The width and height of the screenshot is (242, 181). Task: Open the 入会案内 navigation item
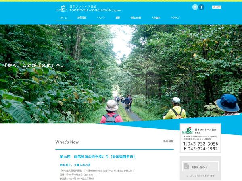[156, 18]
